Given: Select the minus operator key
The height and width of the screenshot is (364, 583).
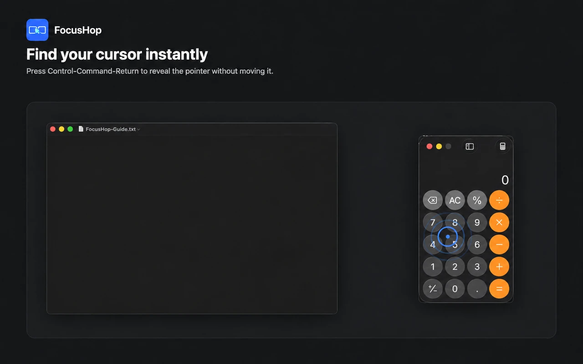Looking at the screenshot, I should [x=499, y=244].
